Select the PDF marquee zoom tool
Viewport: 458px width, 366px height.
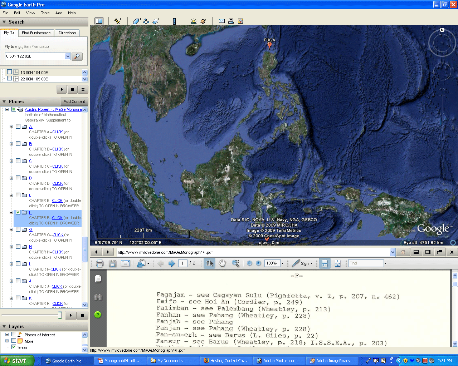click(235, 263)
